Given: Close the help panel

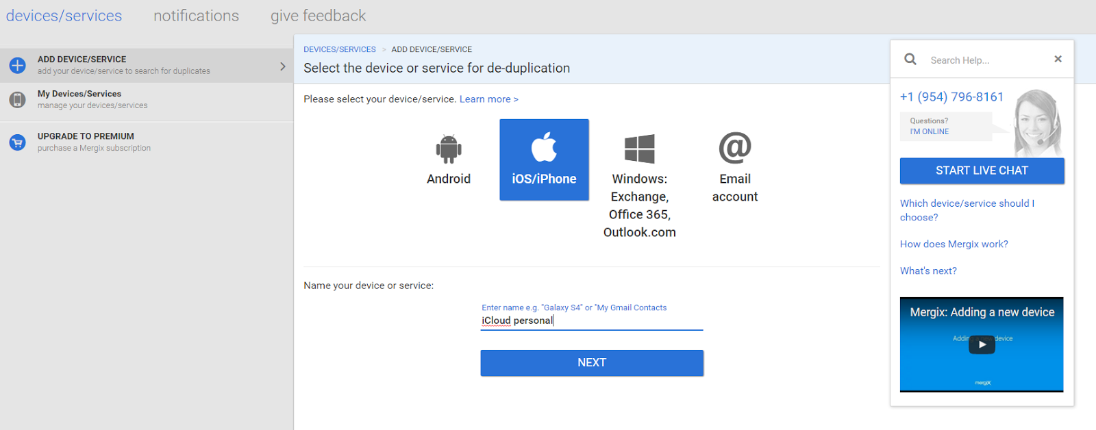Looking at the screenshot, I should 1058,60.
